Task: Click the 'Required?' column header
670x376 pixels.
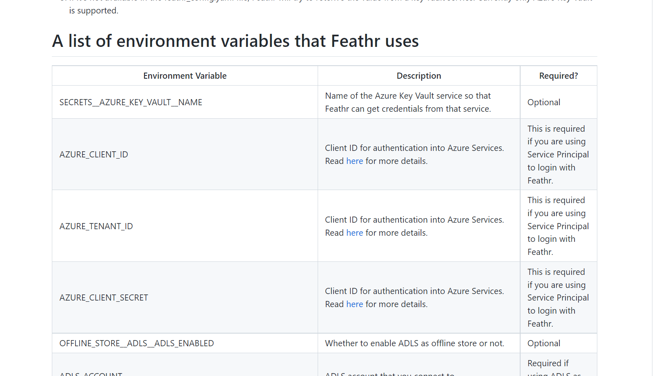Action: pos(559,76)
